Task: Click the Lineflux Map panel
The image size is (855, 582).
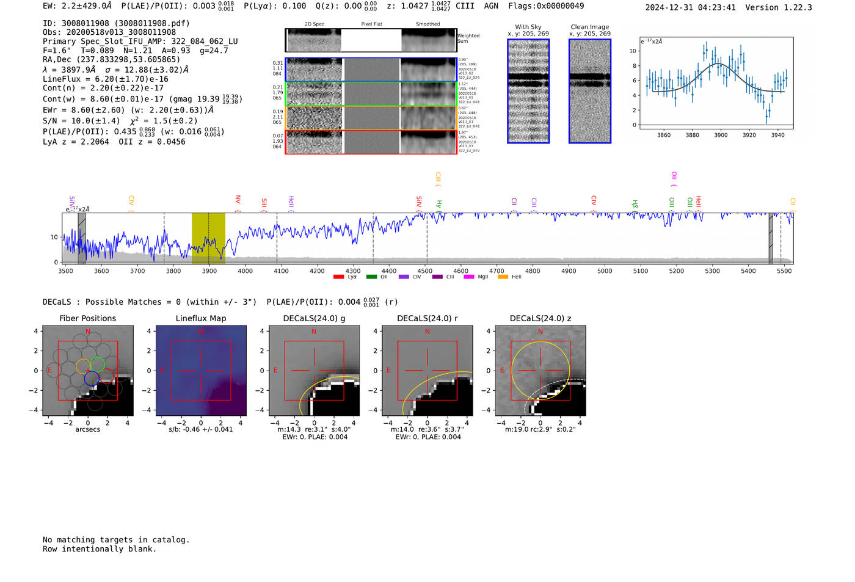Action: (201, 371)
